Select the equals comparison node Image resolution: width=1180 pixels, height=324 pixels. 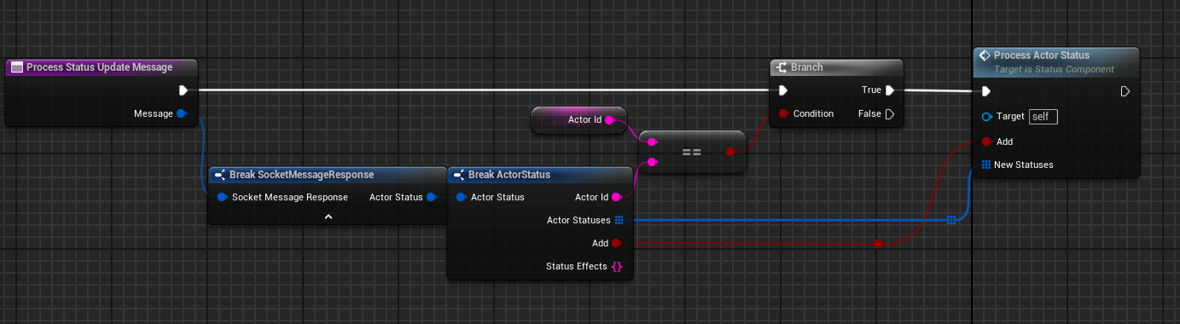pos(692,152)
